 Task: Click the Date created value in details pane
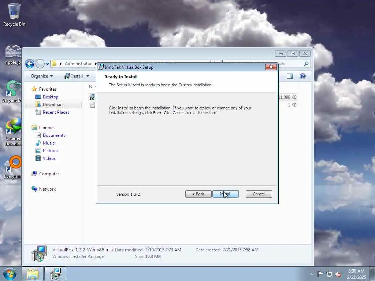click(240, 250)
